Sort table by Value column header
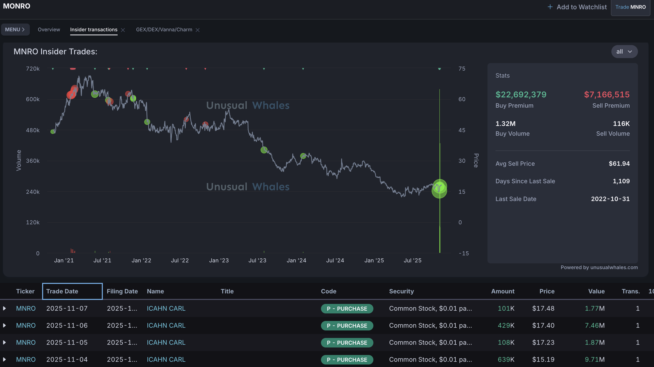Viewport: 654px width, 367px height. [596, 291]
